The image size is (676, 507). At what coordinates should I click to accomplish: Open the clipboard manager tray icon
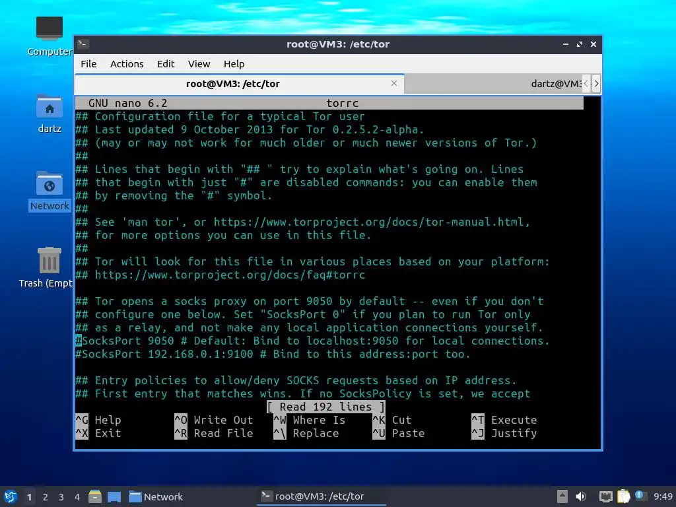pyautogui.click(x=623, y=496)
